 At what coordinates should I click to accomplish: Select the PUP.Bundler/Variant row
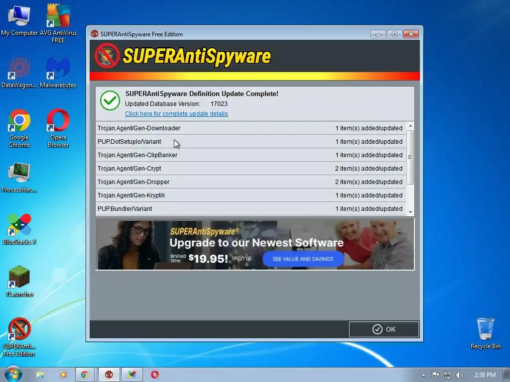pos(251,208)
